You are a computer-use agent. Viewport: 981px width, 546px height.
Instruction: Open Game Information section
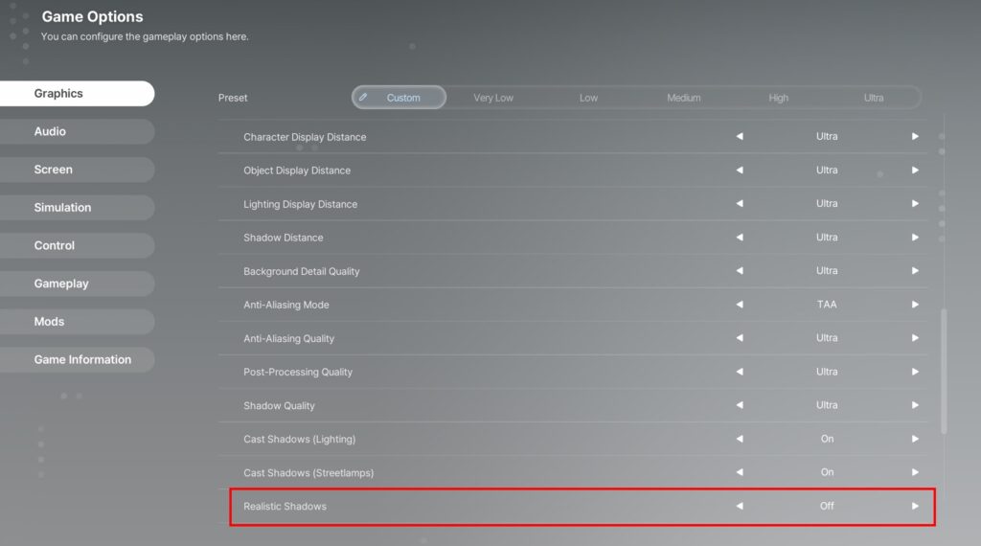82,359
